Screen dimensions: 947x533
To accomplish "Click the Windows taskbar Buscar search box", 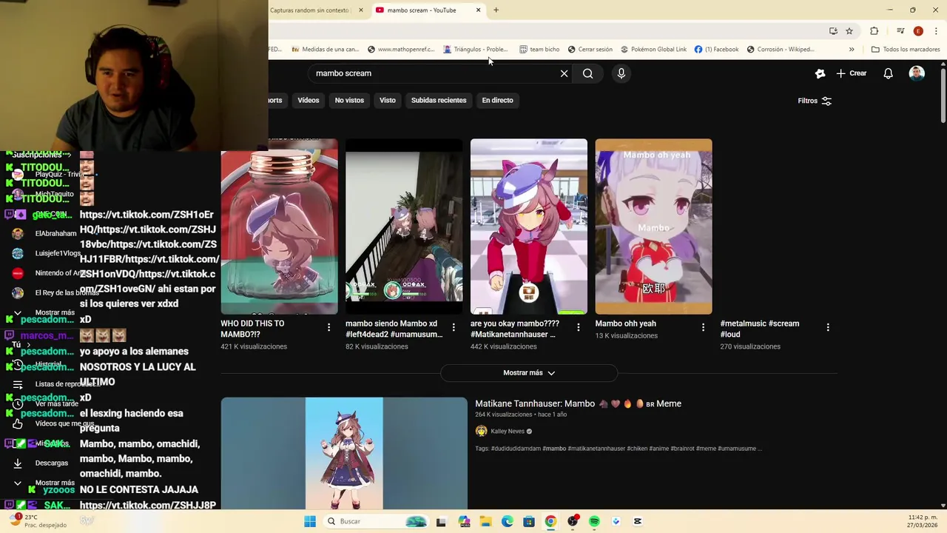I will [x=376, y=521].
